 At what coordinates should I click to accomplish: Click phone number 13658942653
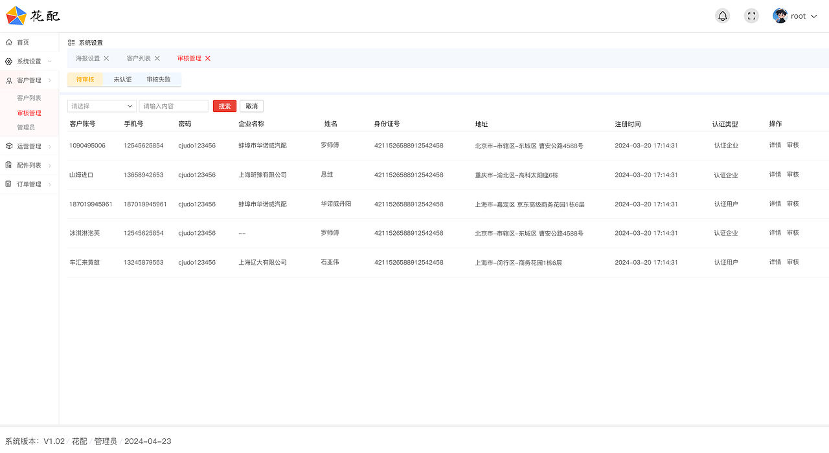[143, 175]
